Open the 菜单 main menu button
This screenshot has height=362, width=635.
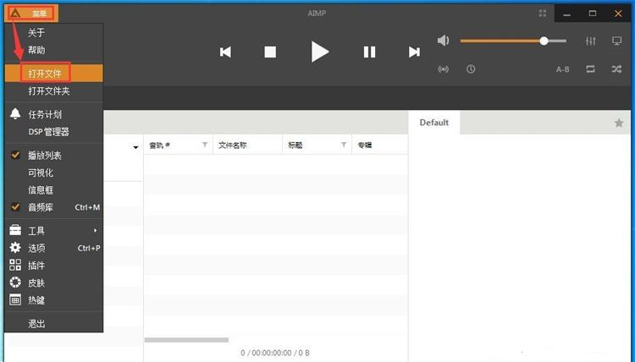point(31,14)
